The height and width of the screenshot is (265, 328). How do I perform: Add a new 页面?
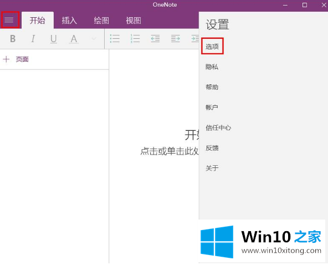coord(22,59)
